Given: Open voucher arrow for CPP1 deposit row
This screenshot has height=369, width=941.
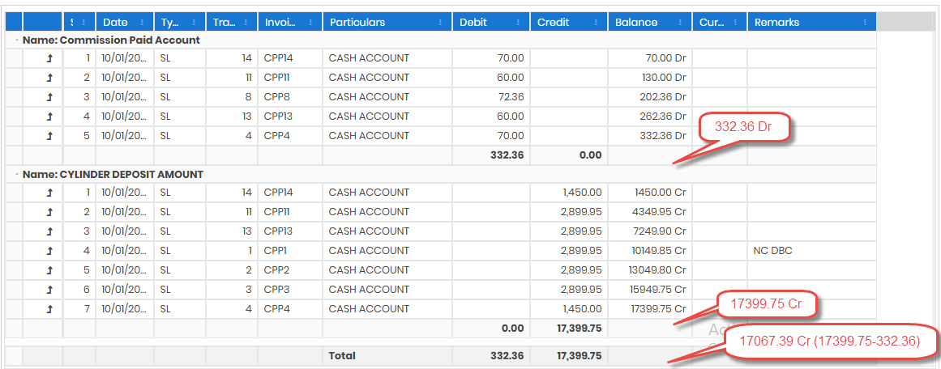Looking at the screenshot, I should click(x=49, y=251).
